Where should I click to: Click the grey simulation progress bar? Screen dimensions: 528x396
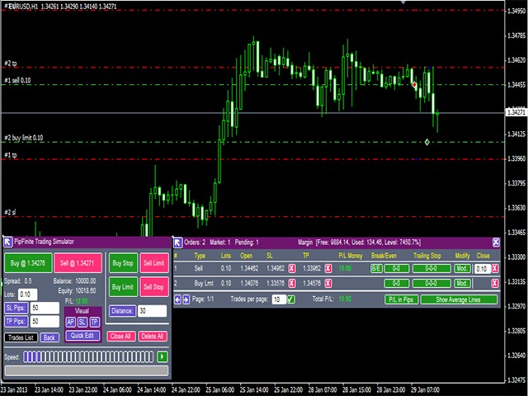click(87, 370)
